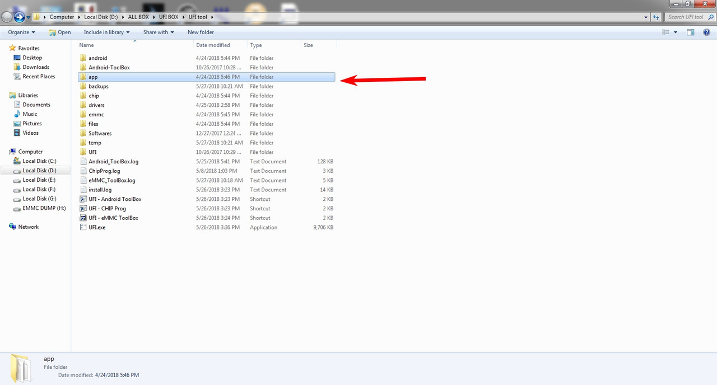Viewport: 717px width, 385px height.
Task: Click Open in the command bar
Action: (59, 32)
